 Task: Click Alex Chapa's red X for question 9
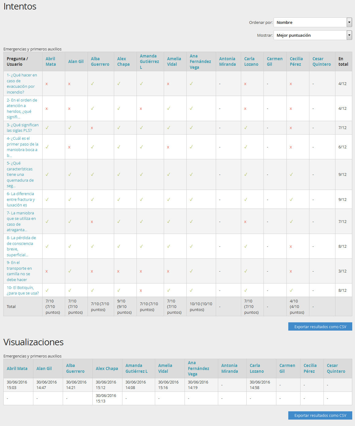[118, 271]
